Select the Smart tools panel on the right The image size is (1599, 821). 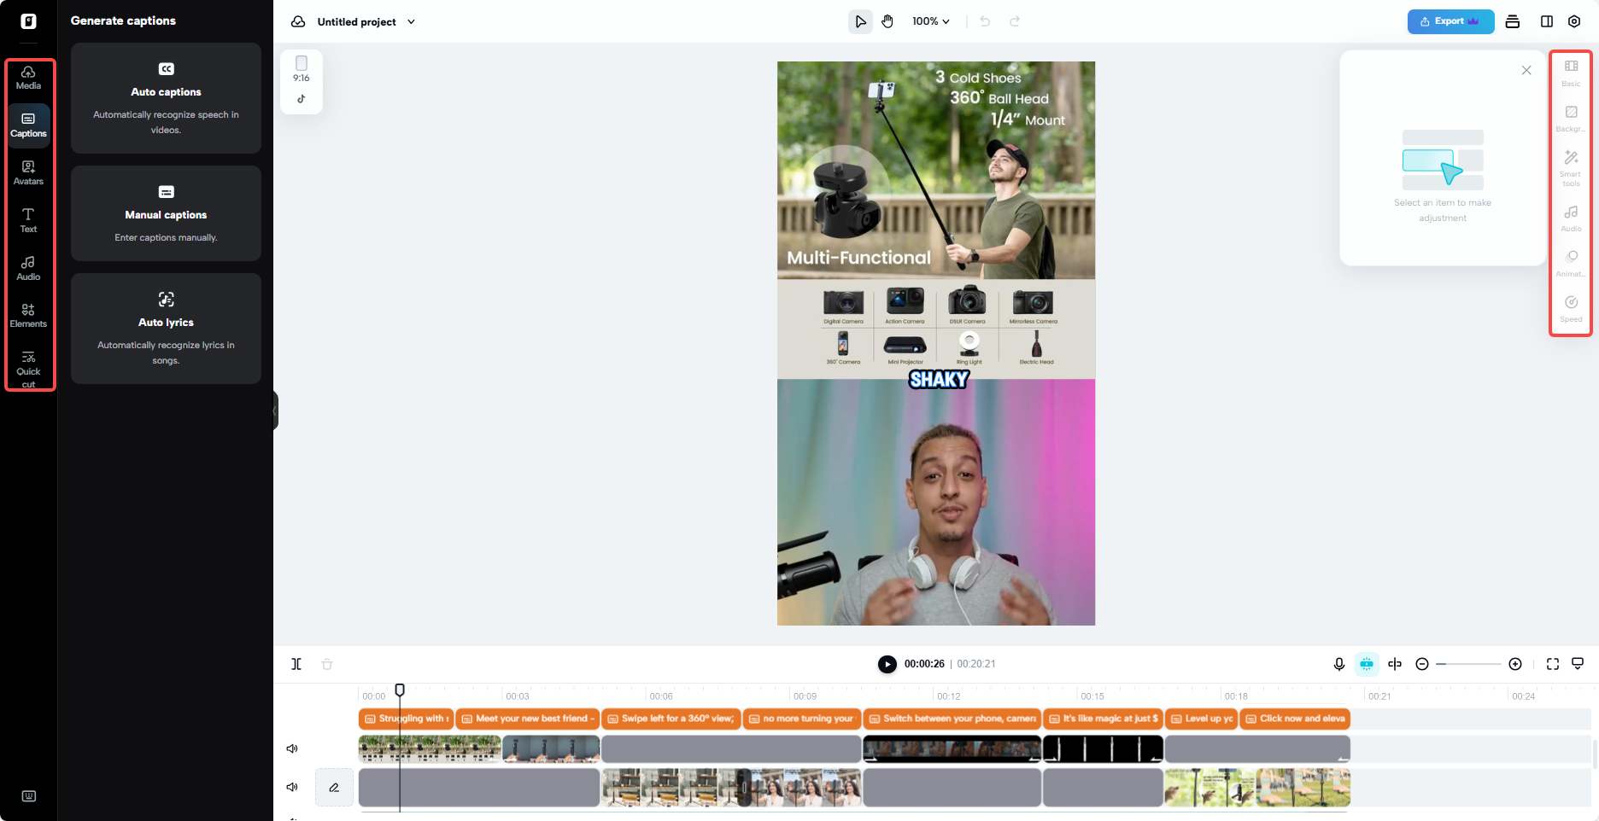1571,166
